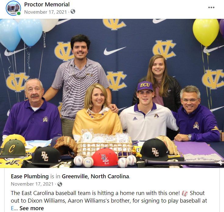Click the globe icon on the shared post

(60, 184)
